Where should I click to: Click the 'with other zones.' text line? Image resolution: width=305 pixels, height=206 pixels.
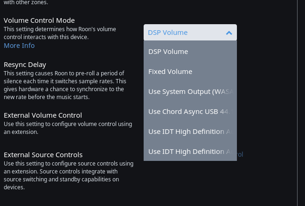[26, 2]
